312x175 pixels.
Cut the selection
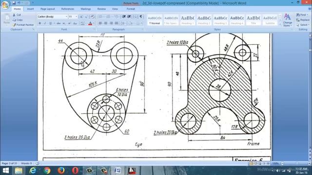17,15
